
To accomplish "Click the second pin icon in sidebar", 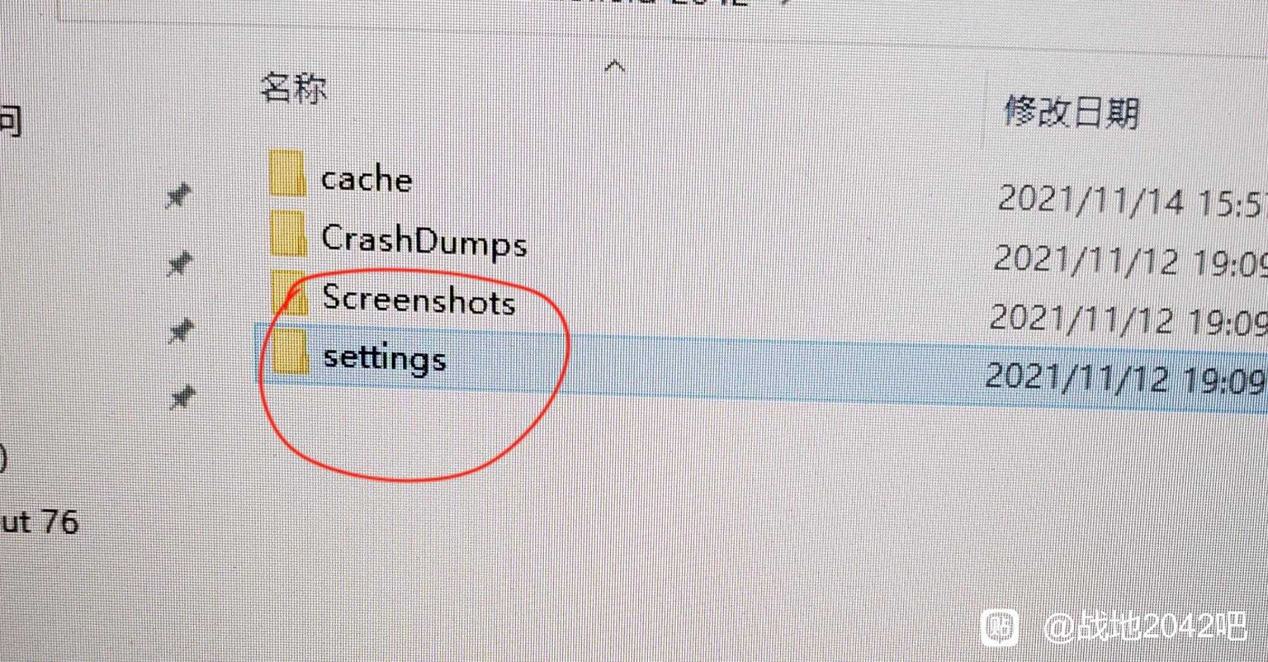I will pyautogui.click(x=179, y=264).
